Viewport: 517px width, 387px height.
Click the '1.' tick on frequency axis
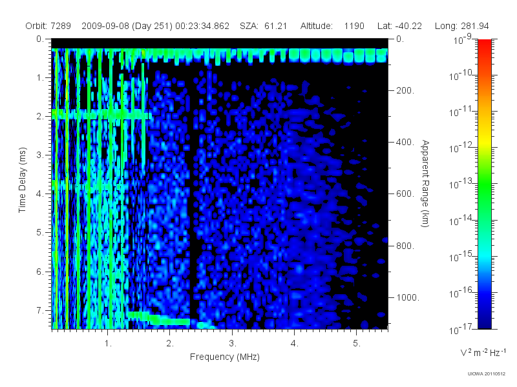coord(108,344)
